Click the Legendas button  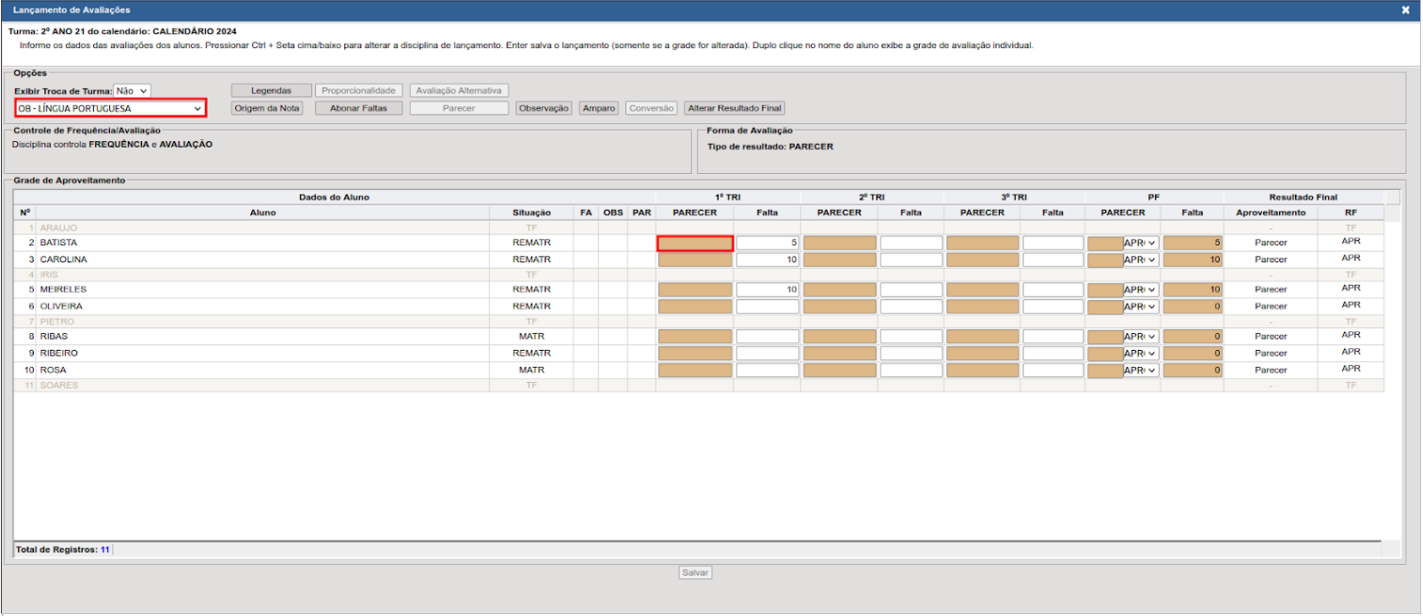point(271,91)
